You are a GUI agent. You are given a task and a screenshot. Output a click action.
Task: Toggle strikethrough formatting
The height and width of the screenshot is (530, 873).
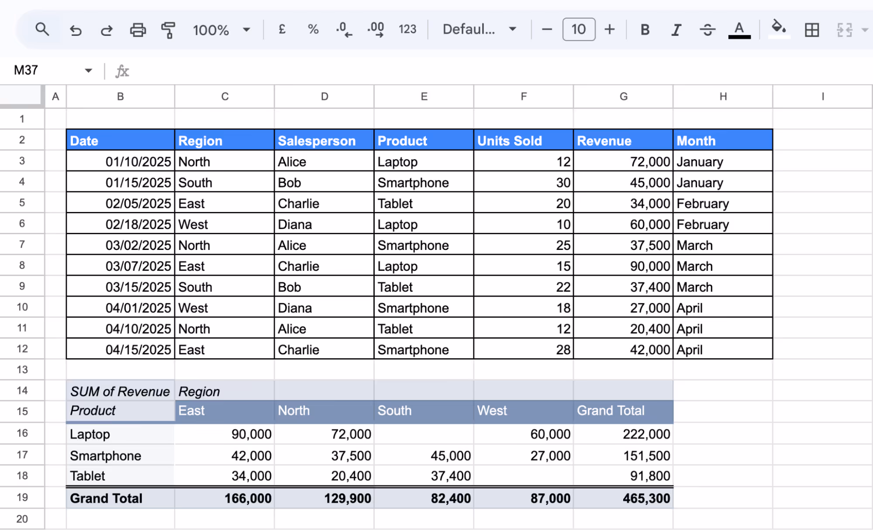coord(707,29)
